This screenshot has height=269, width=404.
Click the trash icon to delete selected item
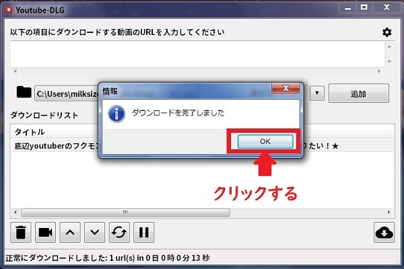click(21, 233)
